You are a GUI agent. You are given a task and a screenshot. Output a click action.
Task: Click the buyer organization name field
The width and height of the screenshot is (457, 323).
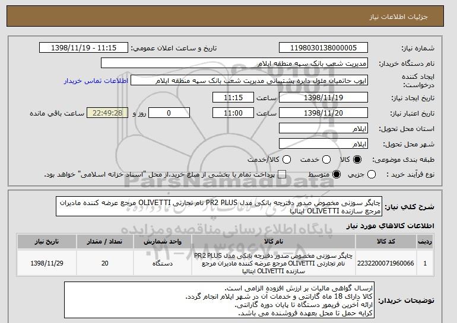click(x=234, y=63)
